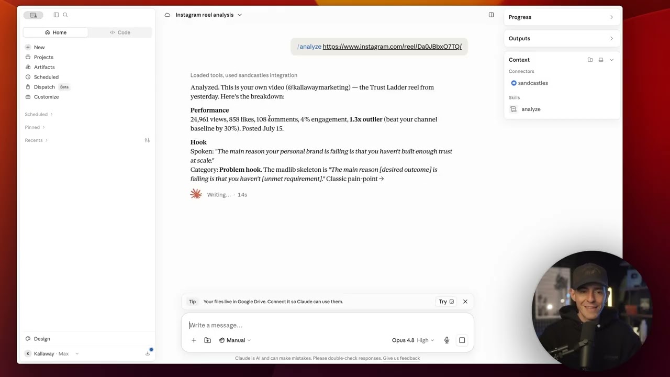Dismiss the Google Drive tip
670x377 pixels.
465,302
